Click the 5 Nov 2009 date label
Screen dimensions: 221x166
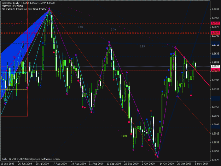pyautogui.click(x=202, y=164)
